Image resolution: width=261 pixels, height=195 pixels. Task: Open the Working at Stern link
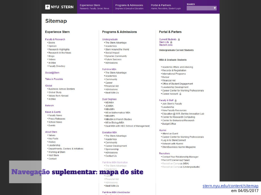click(57, 152)
